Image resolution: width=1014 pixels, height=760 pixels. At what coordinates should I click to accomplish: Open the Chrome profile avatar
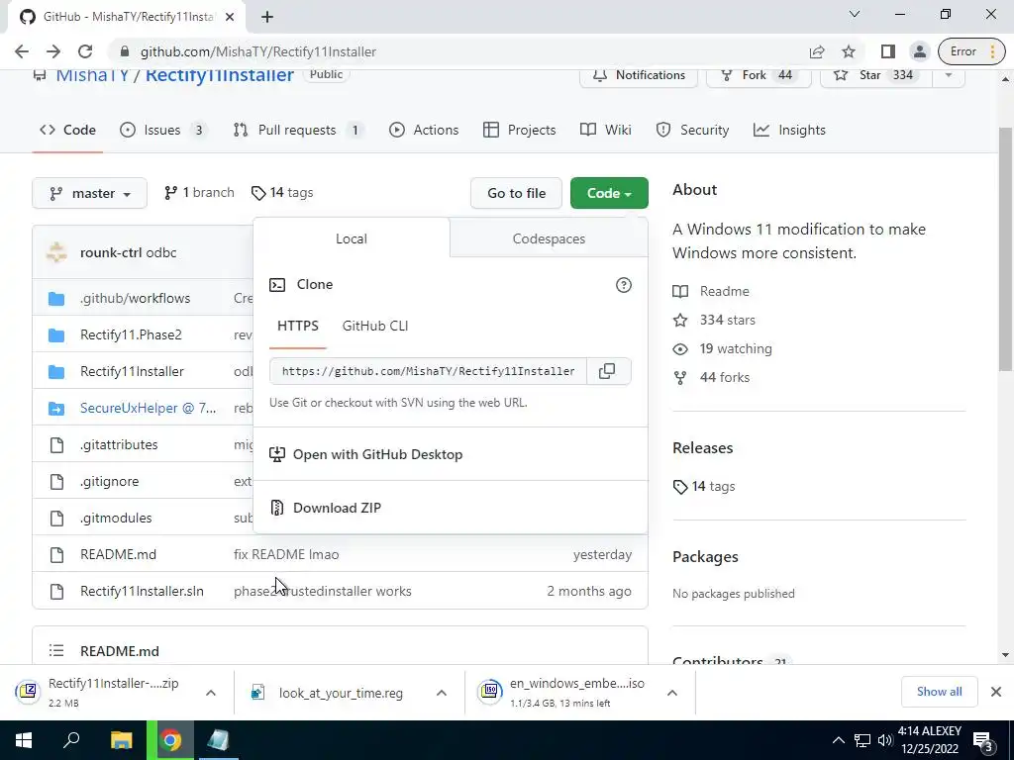pos(919,51)
